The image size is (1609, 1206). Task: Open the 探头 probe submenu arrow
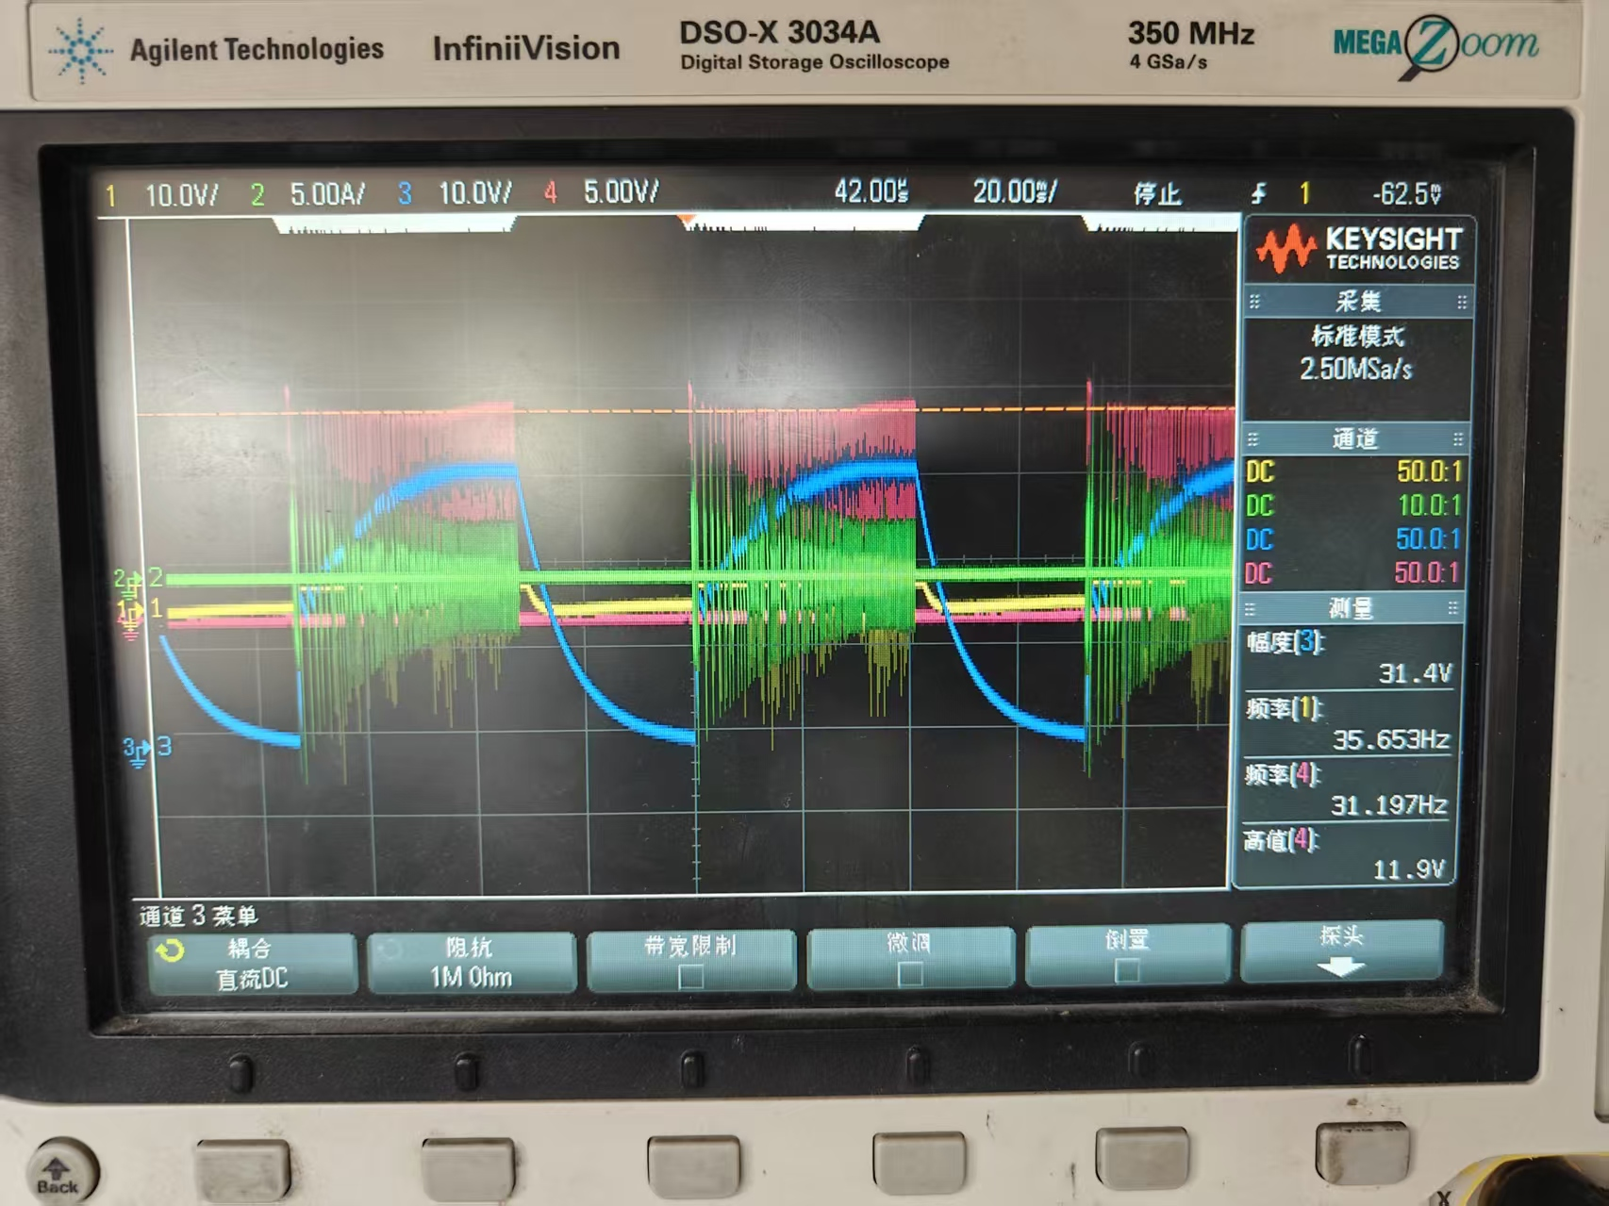tap(1341, 966)
